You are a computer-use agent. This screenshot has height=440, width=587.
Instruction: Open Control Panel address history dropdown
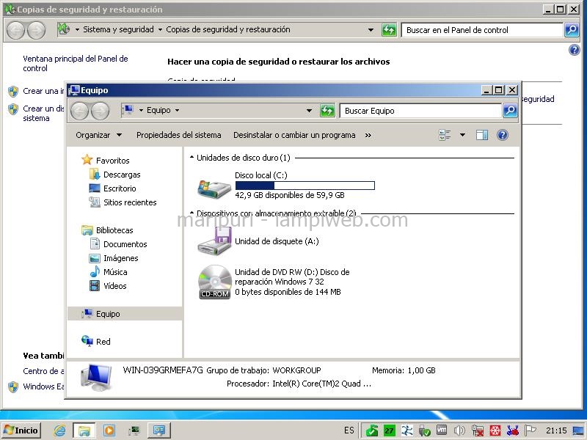point(371,29)
